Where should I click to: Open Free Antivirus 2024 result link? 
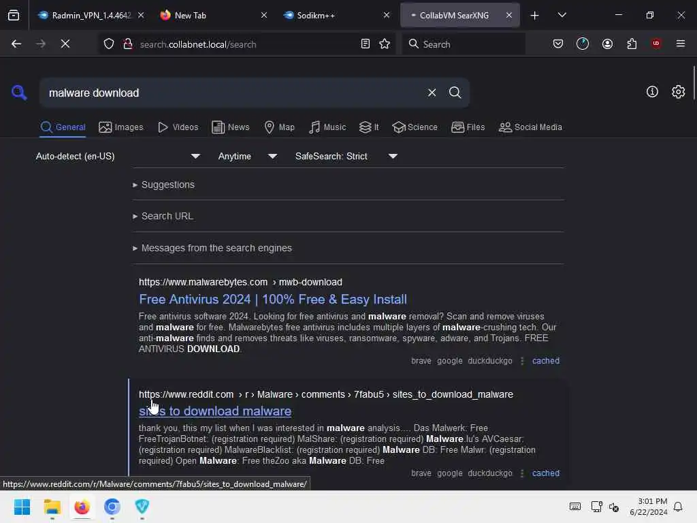(272, 300)
